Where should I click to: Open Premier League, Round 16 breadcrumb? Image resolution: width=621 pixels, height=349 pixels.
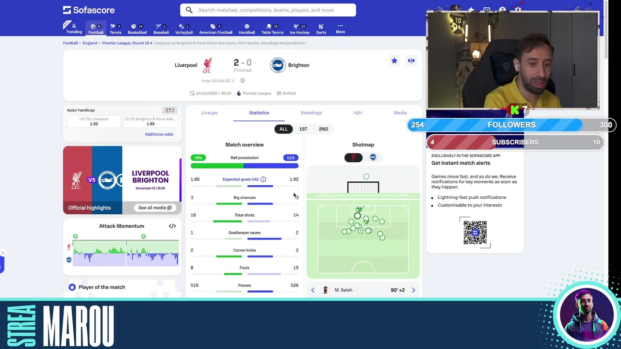coord(126,43)
